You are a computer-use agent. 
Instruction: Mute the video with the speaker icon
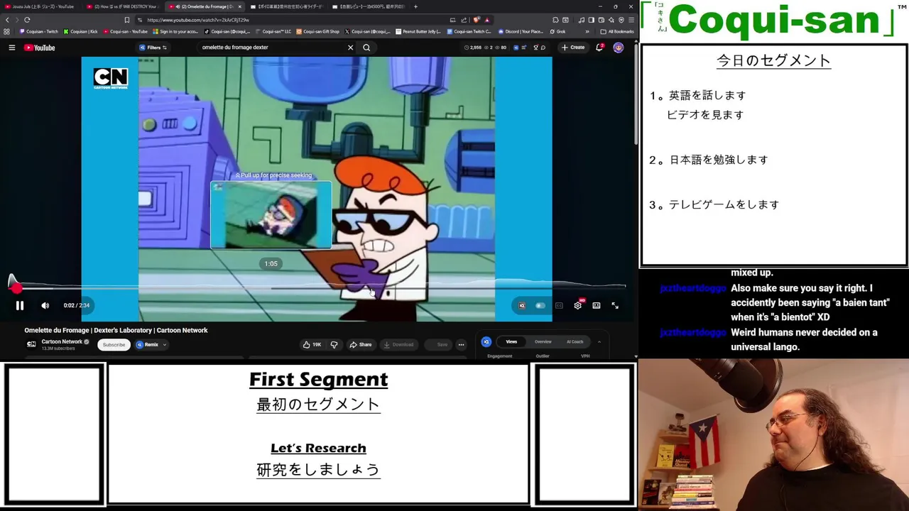45,305
